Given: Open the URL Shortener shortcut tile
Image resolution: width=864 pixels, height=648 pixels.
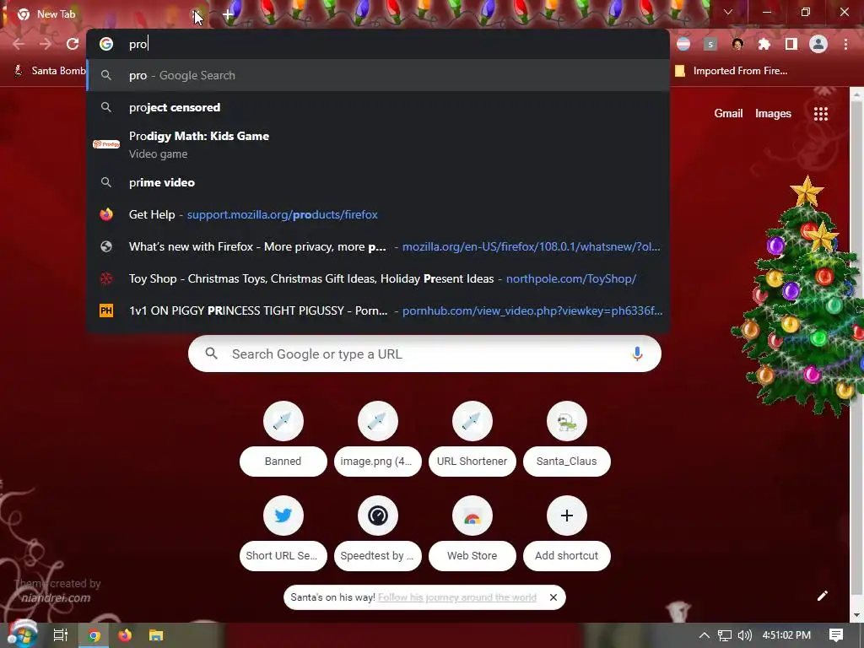Looking at the screenshot, I should coord(472,439).
